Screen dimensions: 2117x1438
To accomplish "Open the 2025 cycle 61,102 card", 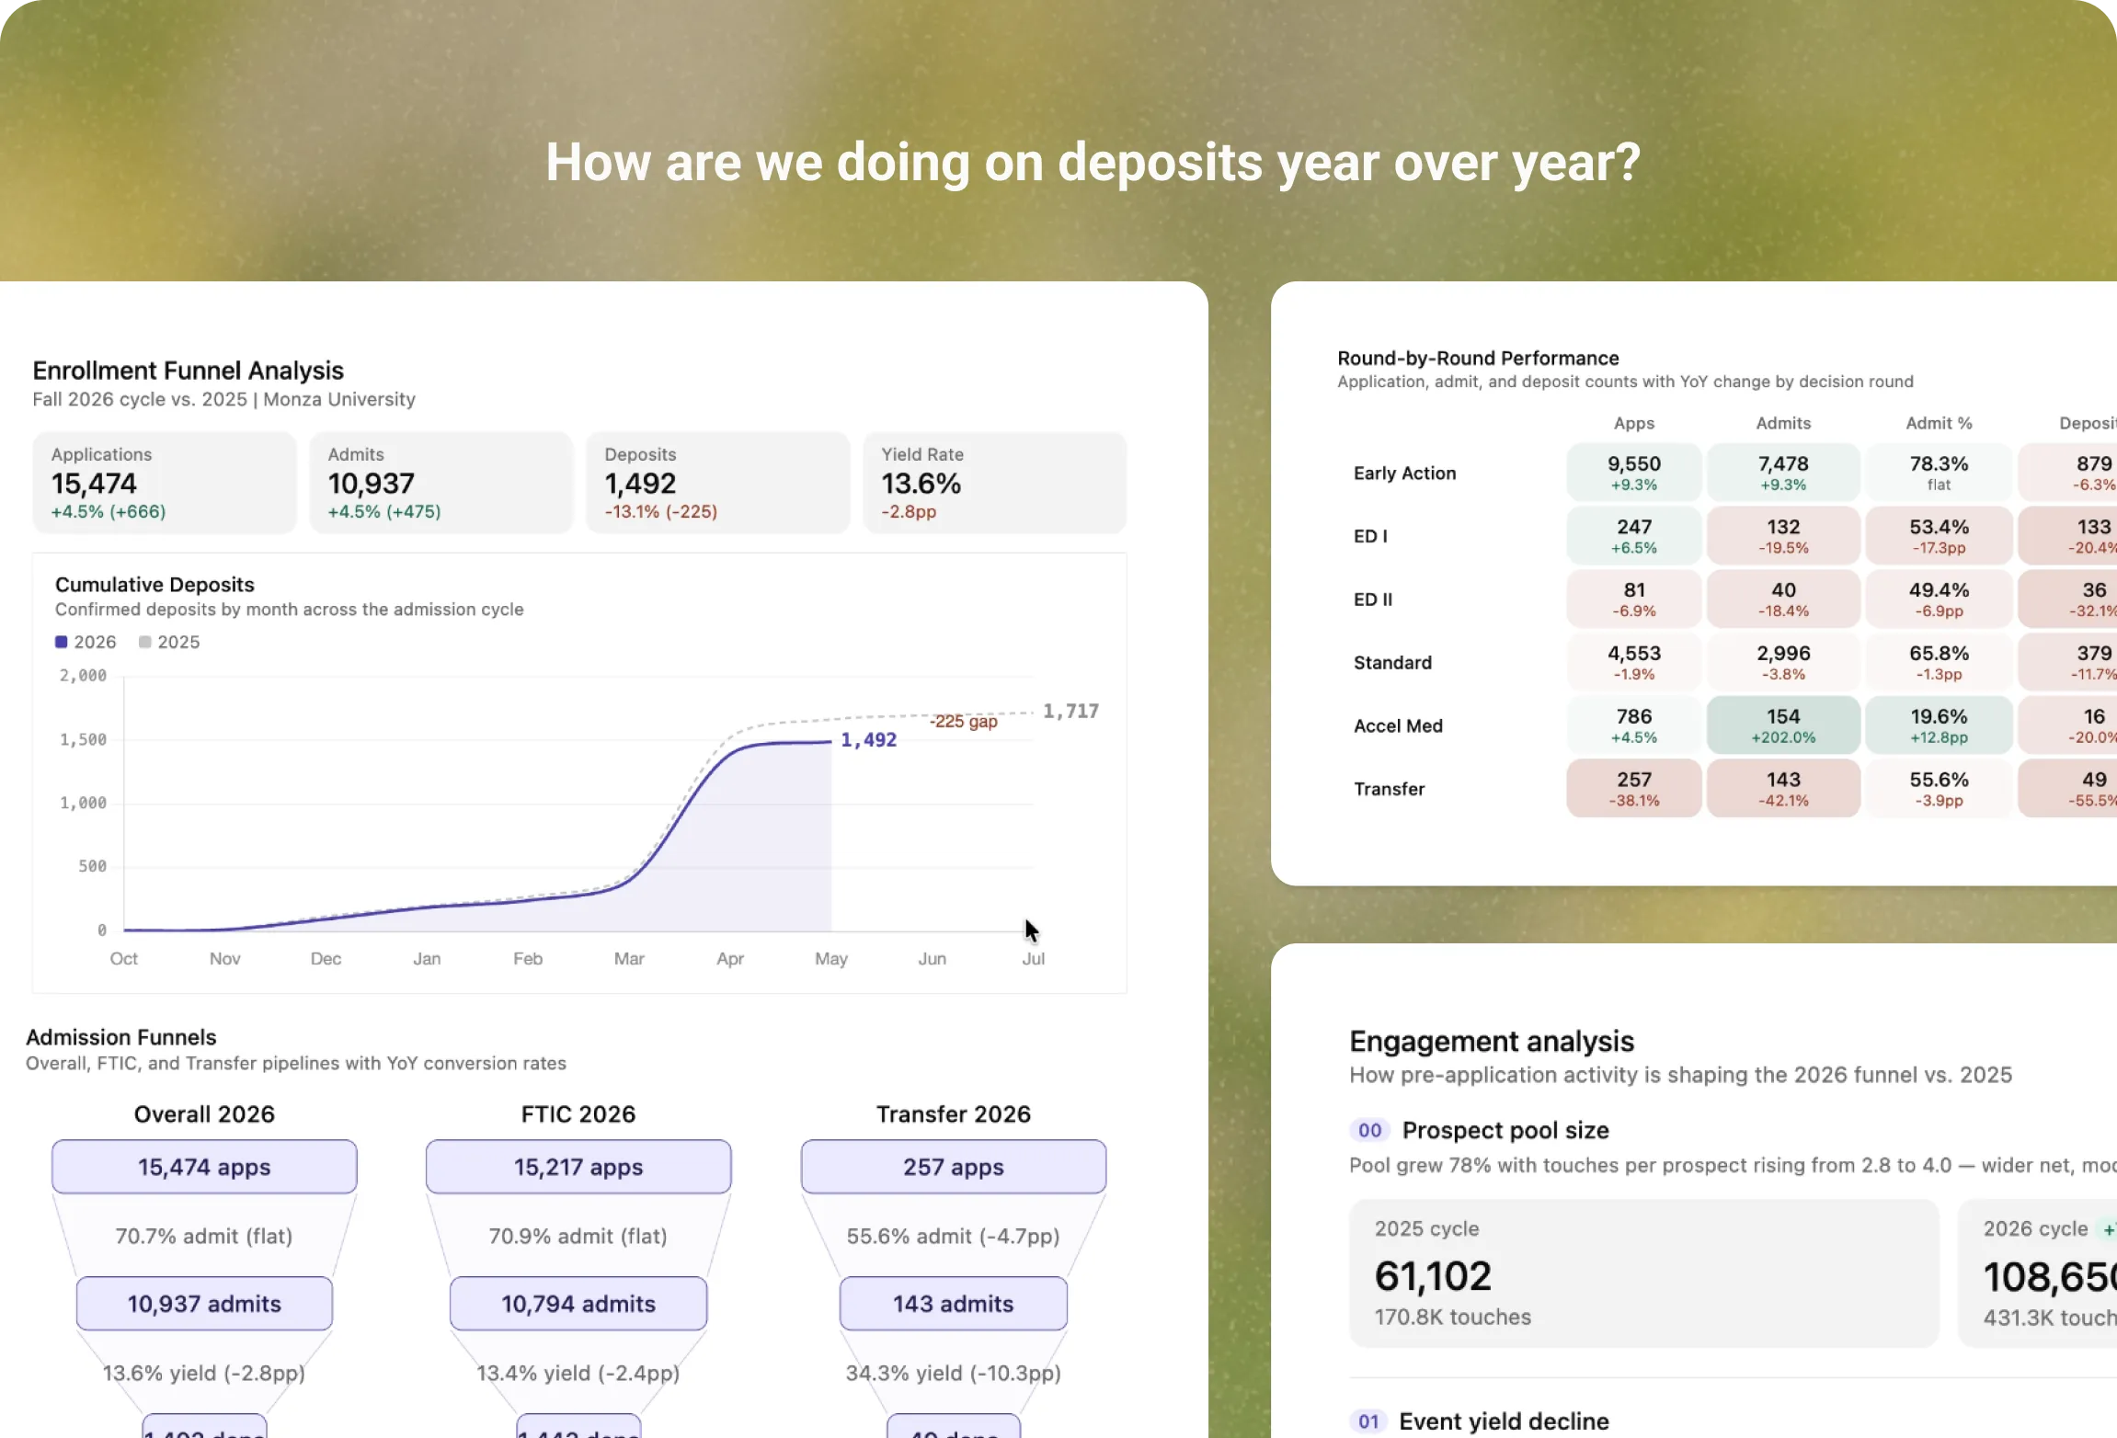I will pos(1643,1273).
